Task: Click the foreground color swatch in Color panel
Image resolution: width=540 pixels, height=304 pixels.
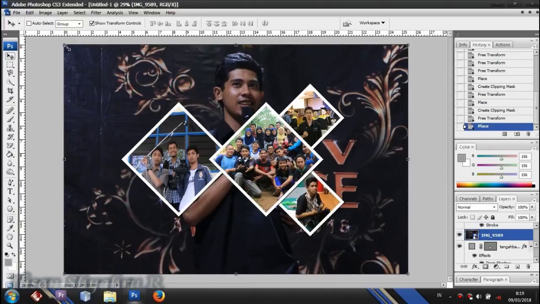Action: tap(462, 158)
